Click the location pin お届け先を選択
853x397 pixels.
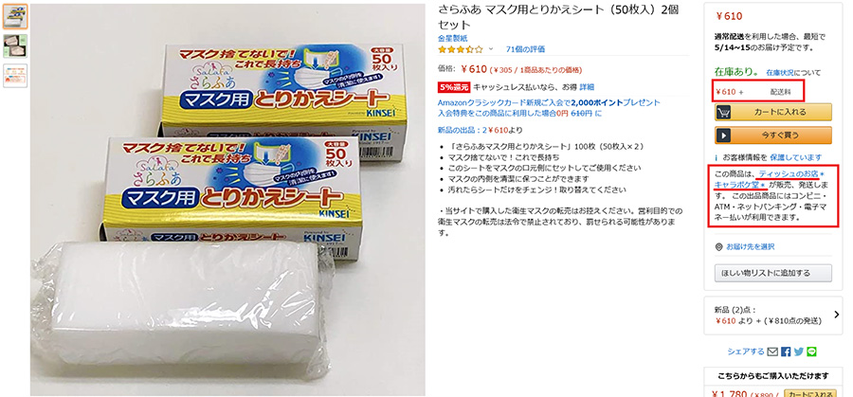point(719,247)
